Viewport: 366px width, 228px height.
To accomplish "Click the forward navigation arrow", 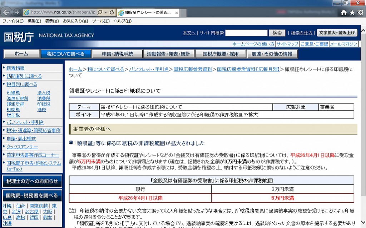I will [x=16, y=12].
